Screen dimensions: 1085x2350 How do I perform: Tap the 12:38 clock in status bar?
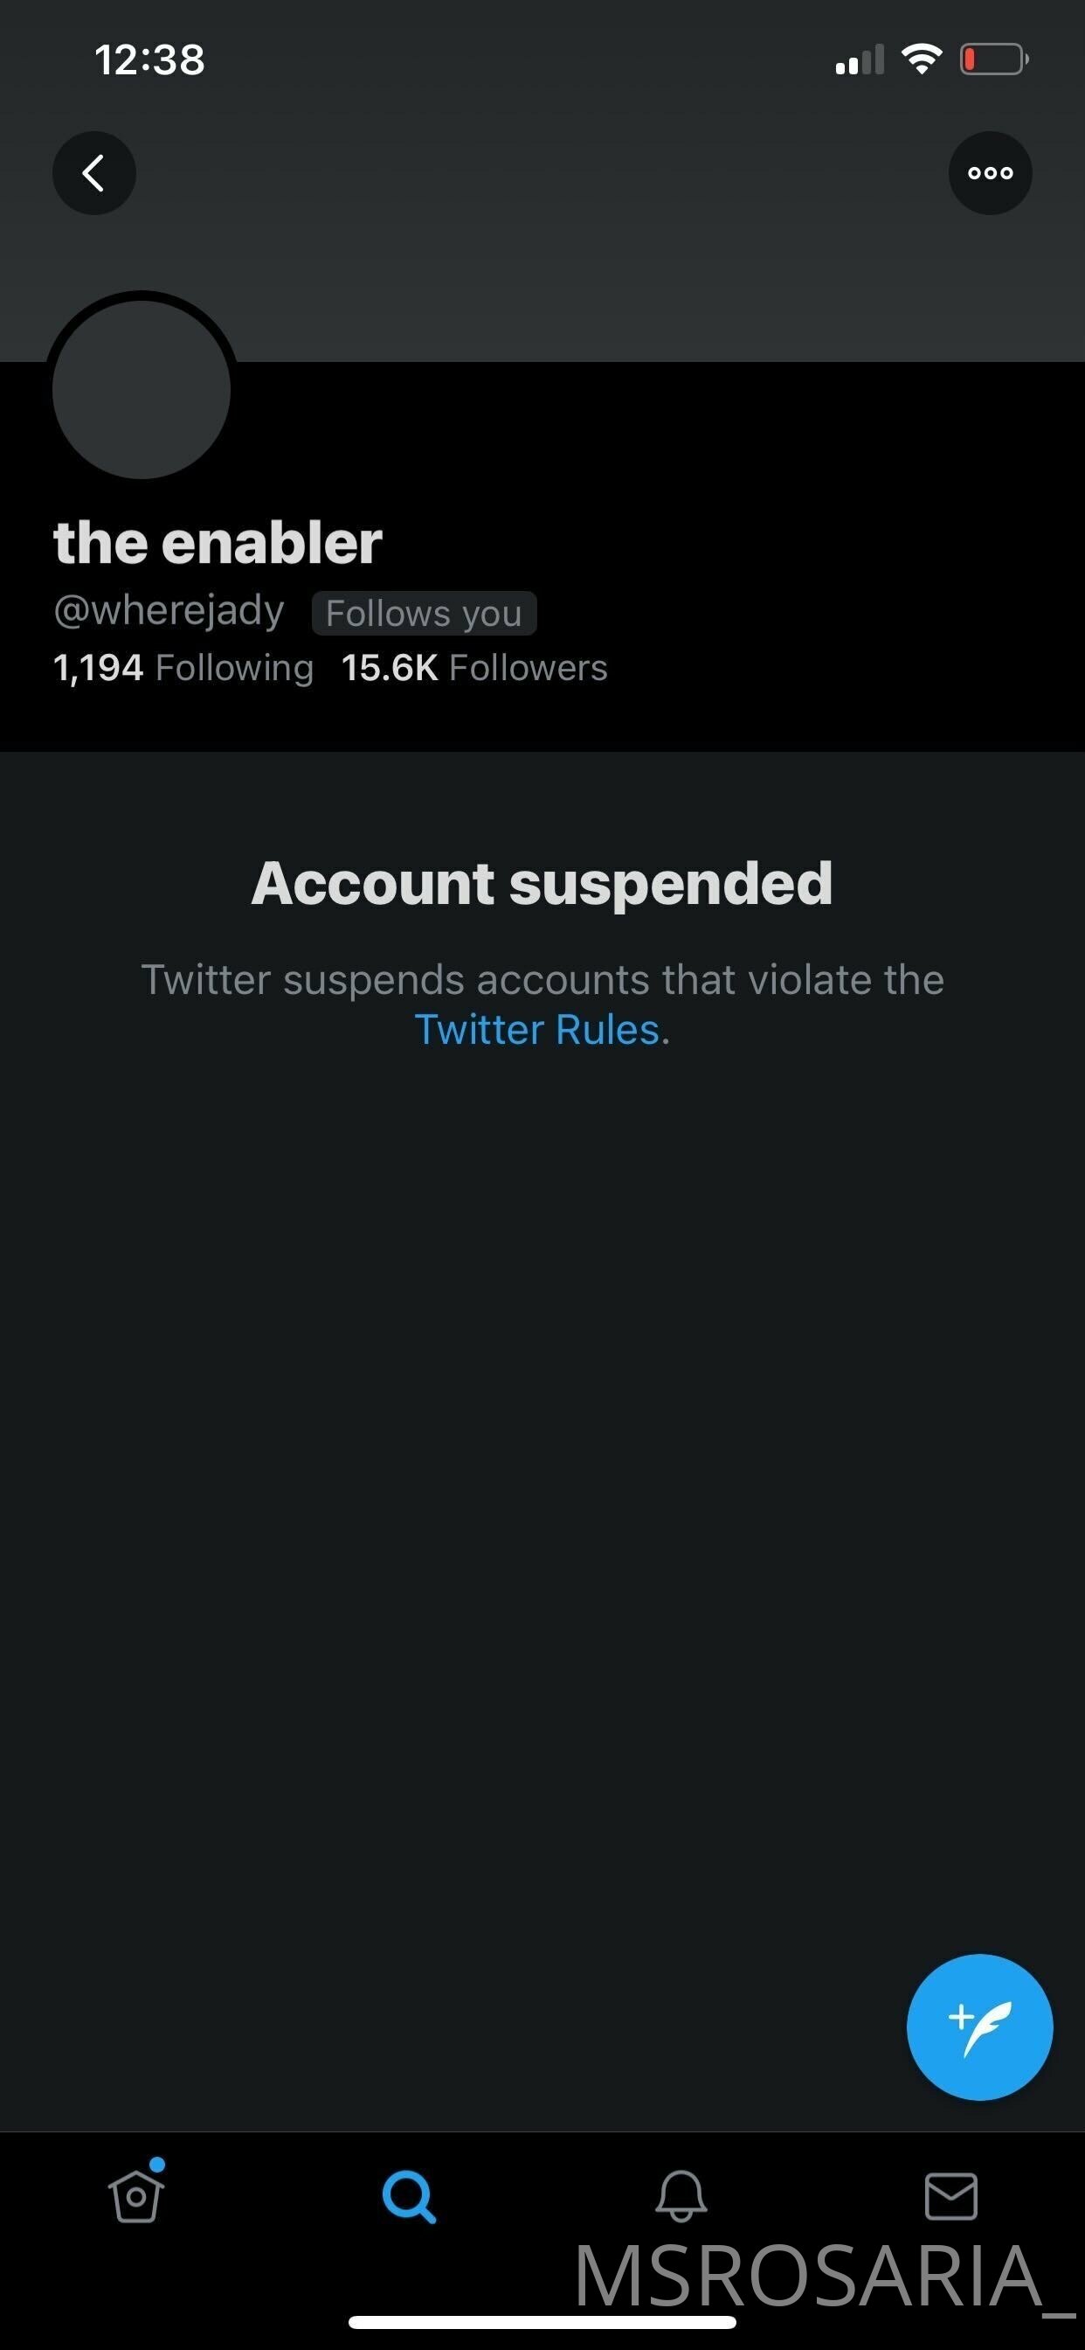[x=149, y=60]
